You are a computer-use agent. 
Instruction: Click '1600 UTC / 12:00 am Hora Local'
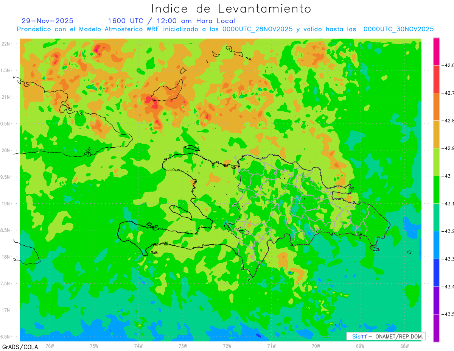click(171, 21)
